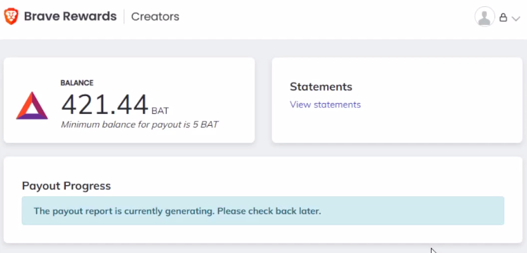Screen dimensions: 527x253
Task: Click the Brave lion logo icon
Action: (x=11, y=17)
